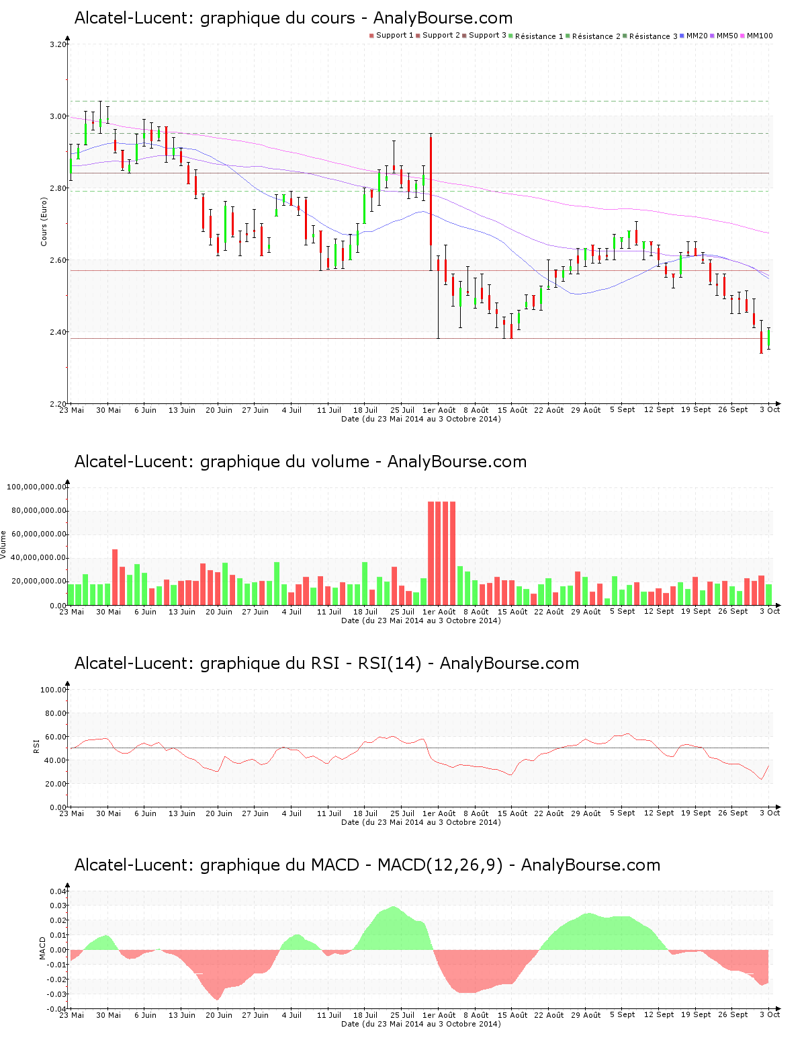The image size is (806, 1042).
Task: Click the 3.00 value on price axis
Action: pos(58,116)
